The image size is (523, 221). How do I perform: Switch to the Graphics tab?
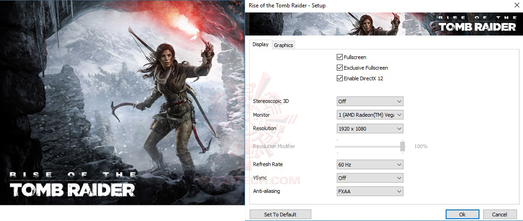click(x=283, y=45)
